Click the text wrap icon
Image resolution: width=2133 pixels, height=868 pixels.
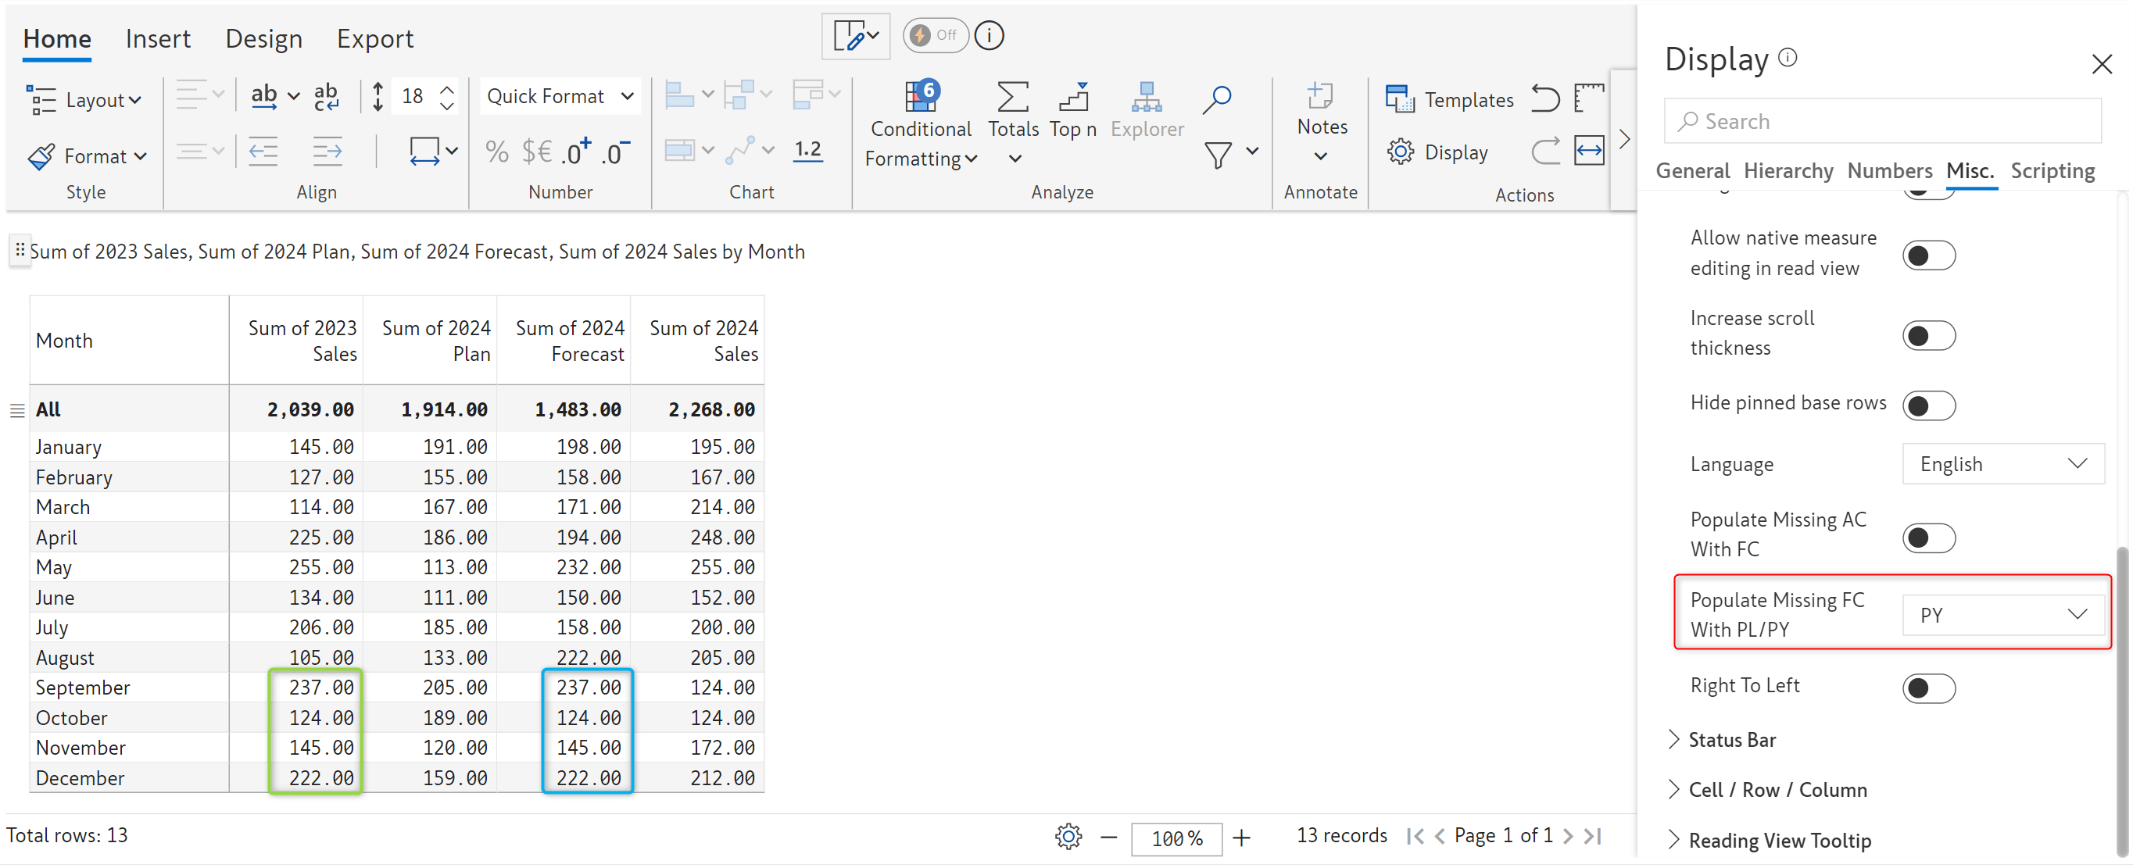point(326,98)
